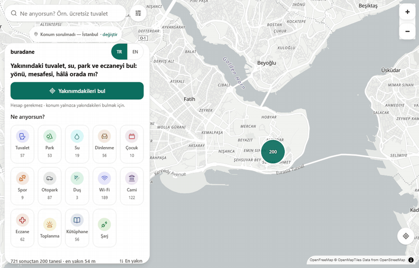Switch language to EN
The width and height of the screenshot is (419, 268).
coord(135,52)
